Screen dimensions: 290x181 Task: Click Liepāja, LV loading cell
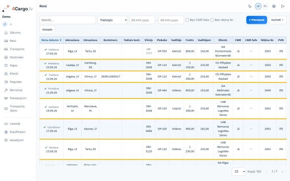72,65
